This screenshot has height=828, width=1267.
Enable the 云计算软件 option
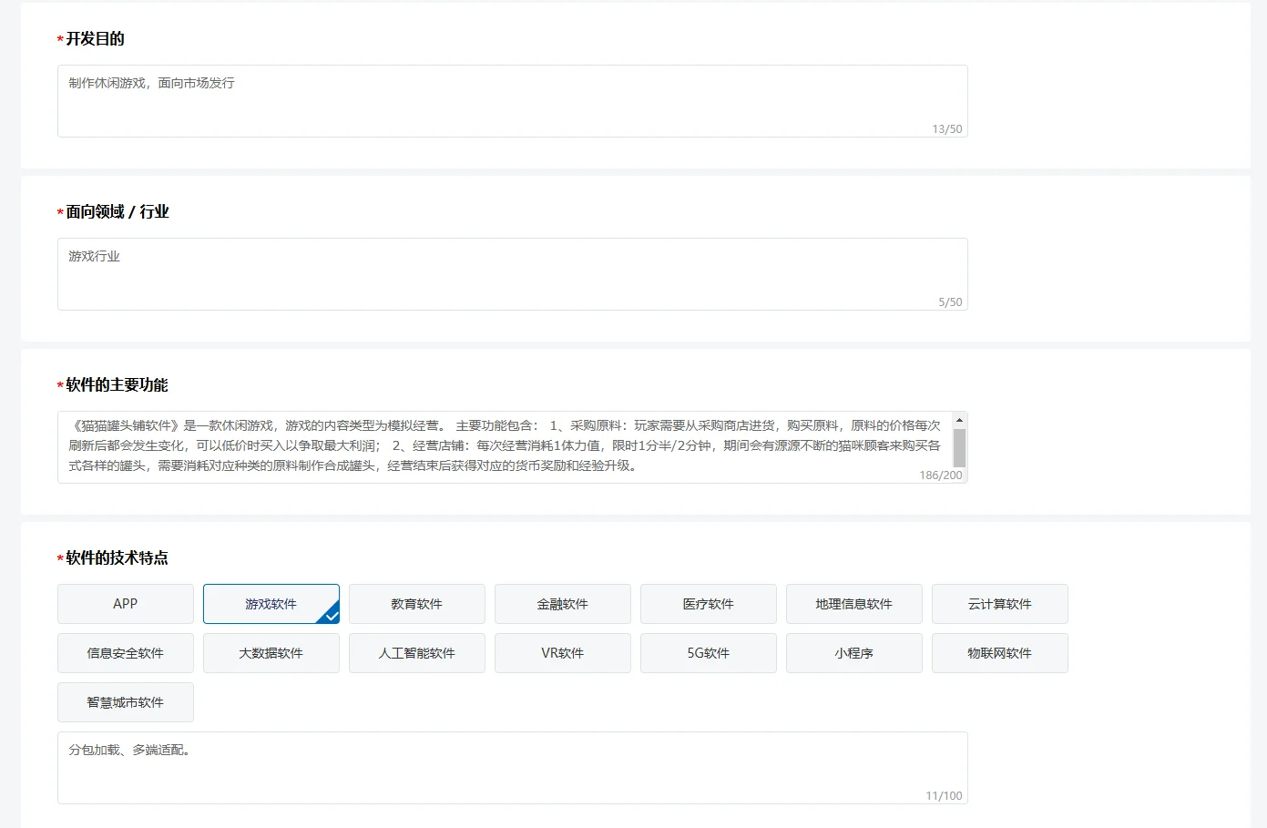click(x=999, y=603)
